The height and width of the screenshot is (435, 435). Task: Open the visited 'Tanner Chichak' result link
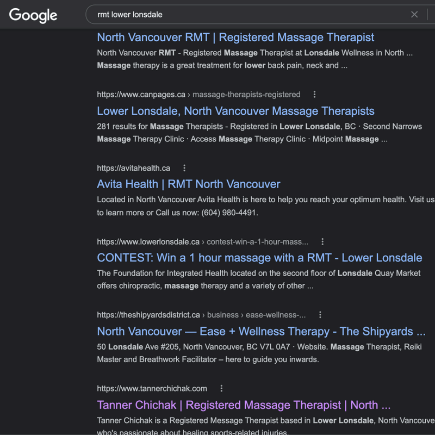click(244, 405)
